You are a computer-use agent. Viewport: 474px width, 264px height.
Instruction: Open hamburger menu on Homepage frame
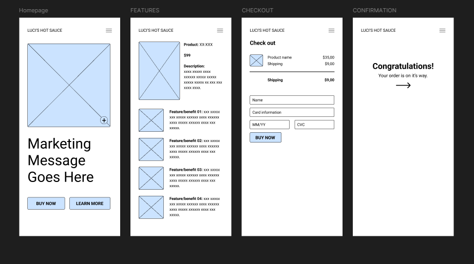109,30
